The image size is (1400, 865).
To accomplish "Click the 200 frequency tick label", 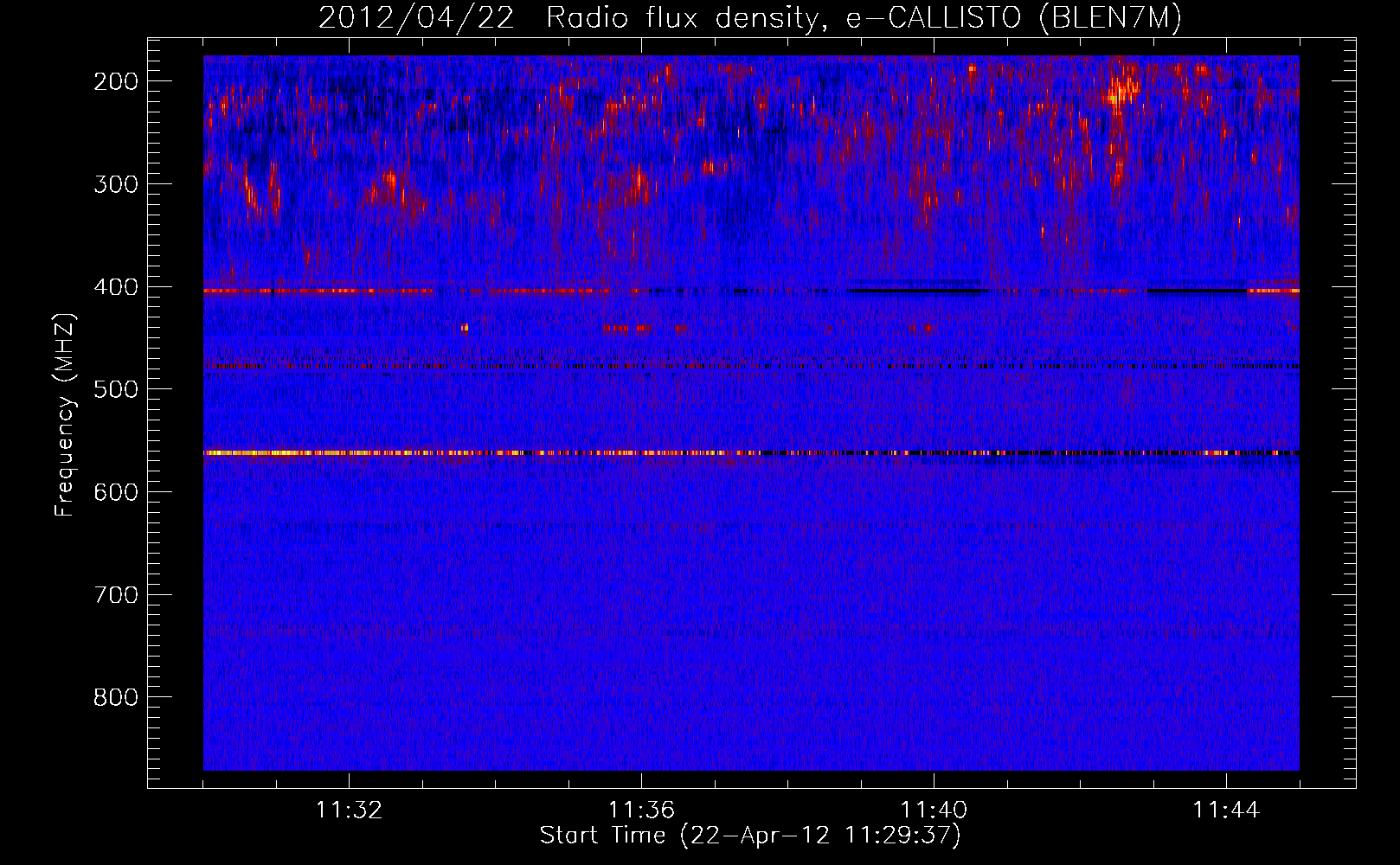I will [x=116, y=81].
